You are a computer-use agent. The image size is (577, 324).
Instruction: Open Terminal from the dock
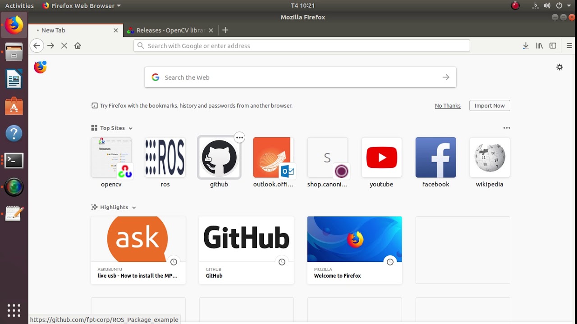[x=14, y=160]
